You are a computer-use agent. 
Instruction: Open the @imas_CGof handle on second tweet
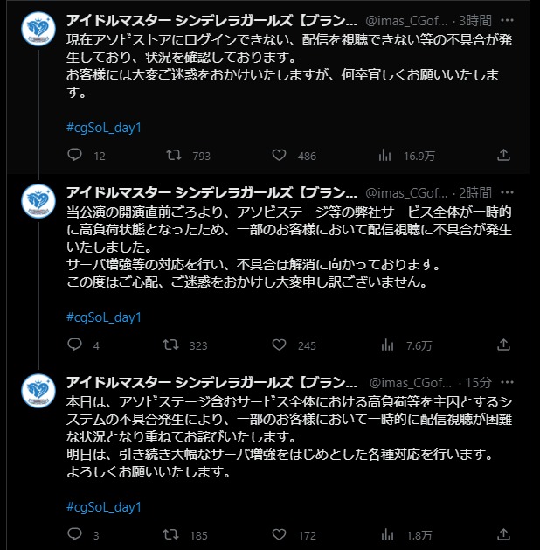coord(406,192)
